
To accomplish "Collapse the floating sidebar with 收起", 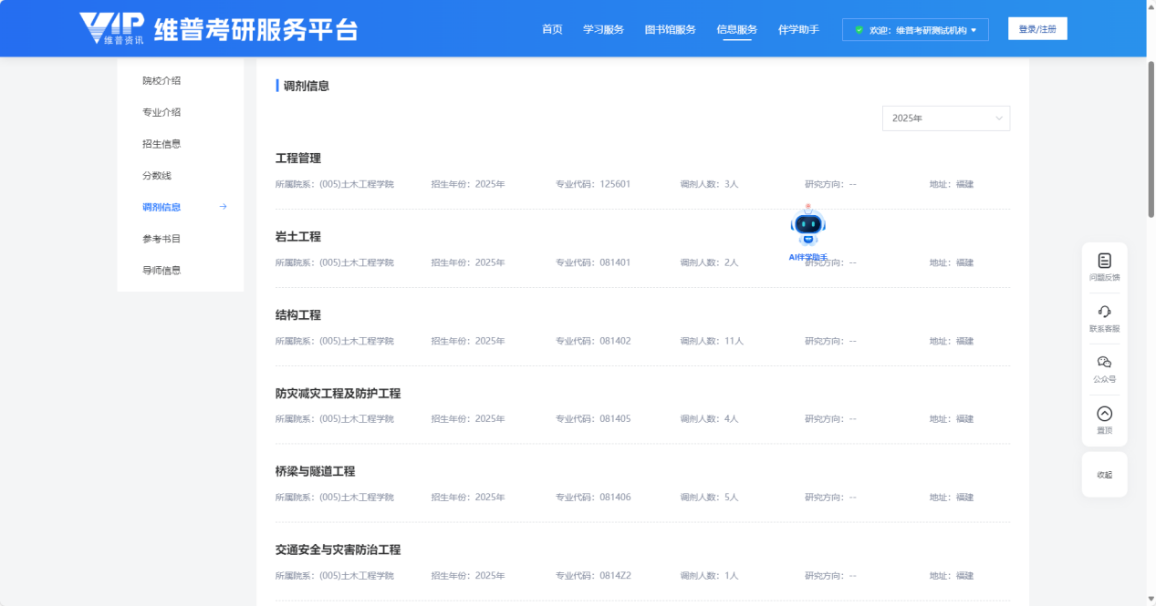I will pos(1104,475).
